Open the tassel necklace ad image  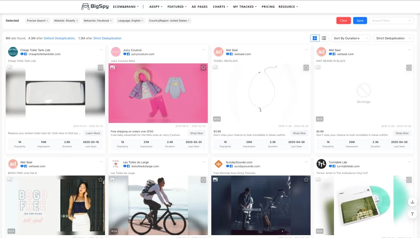click(261, 93)
